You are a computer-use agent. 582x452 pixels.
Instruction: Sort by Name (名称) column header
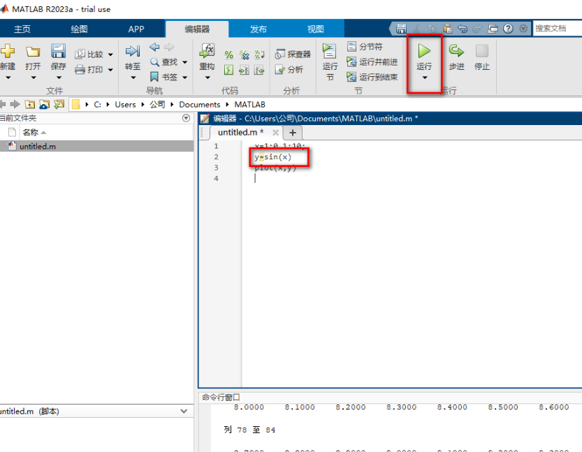click(30, 132)
